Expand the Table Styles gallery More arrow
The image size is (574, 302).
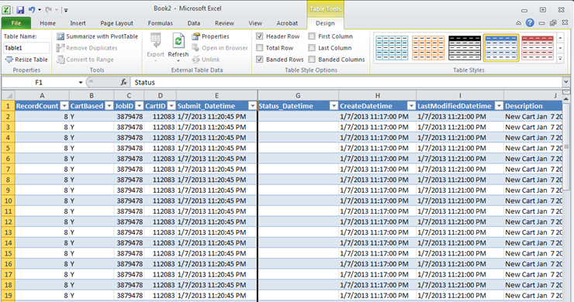(560, 59)
